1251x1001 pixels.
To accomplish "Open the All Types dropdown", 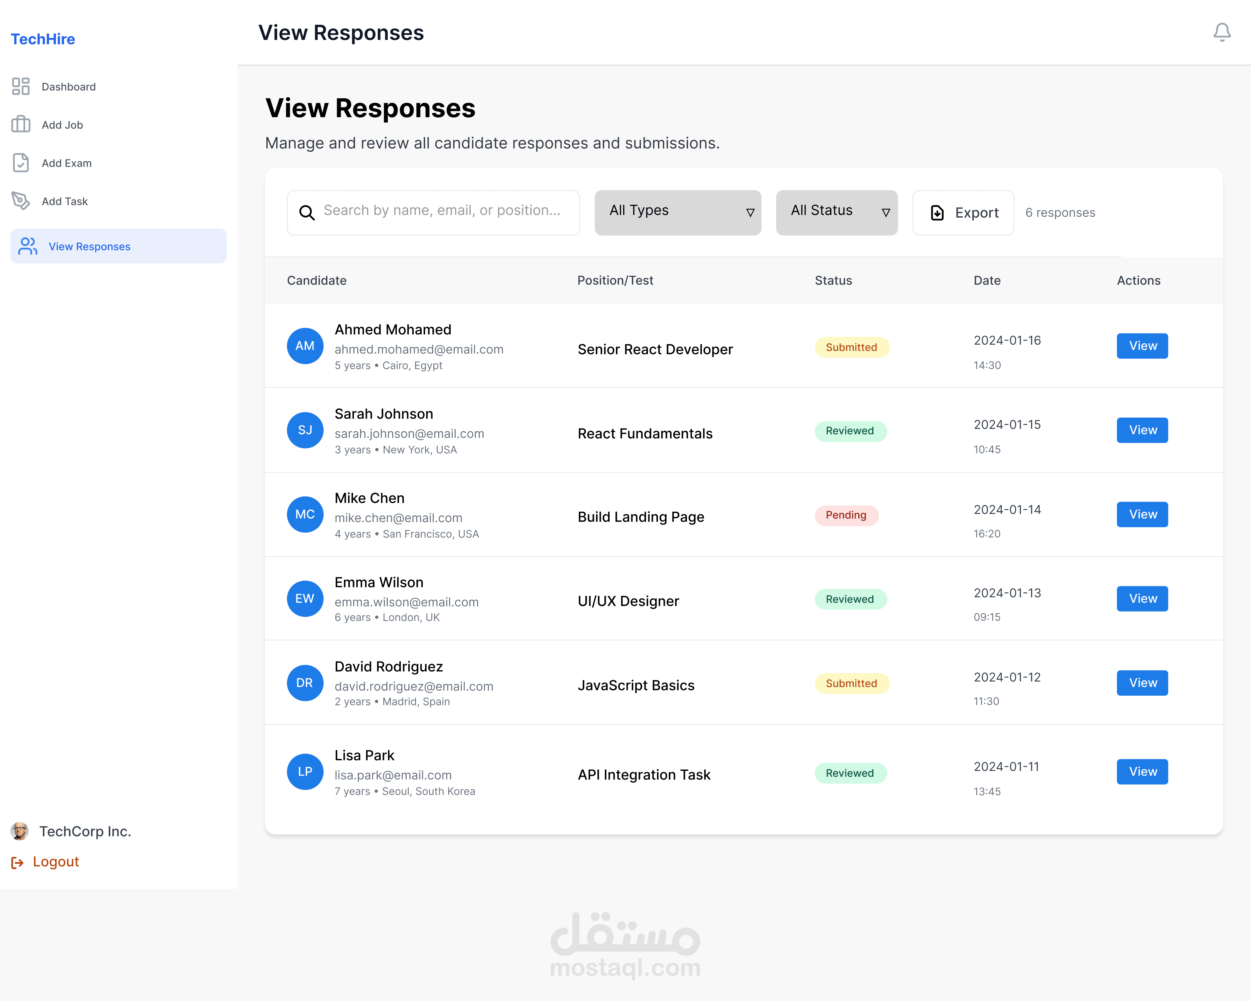I will (677, 212).
